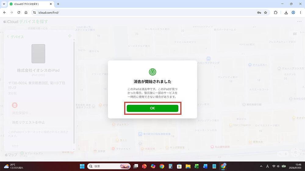This screenshot has width=305, height=171.
Task: View site information icon in address bar
Action: pos(34,12)
